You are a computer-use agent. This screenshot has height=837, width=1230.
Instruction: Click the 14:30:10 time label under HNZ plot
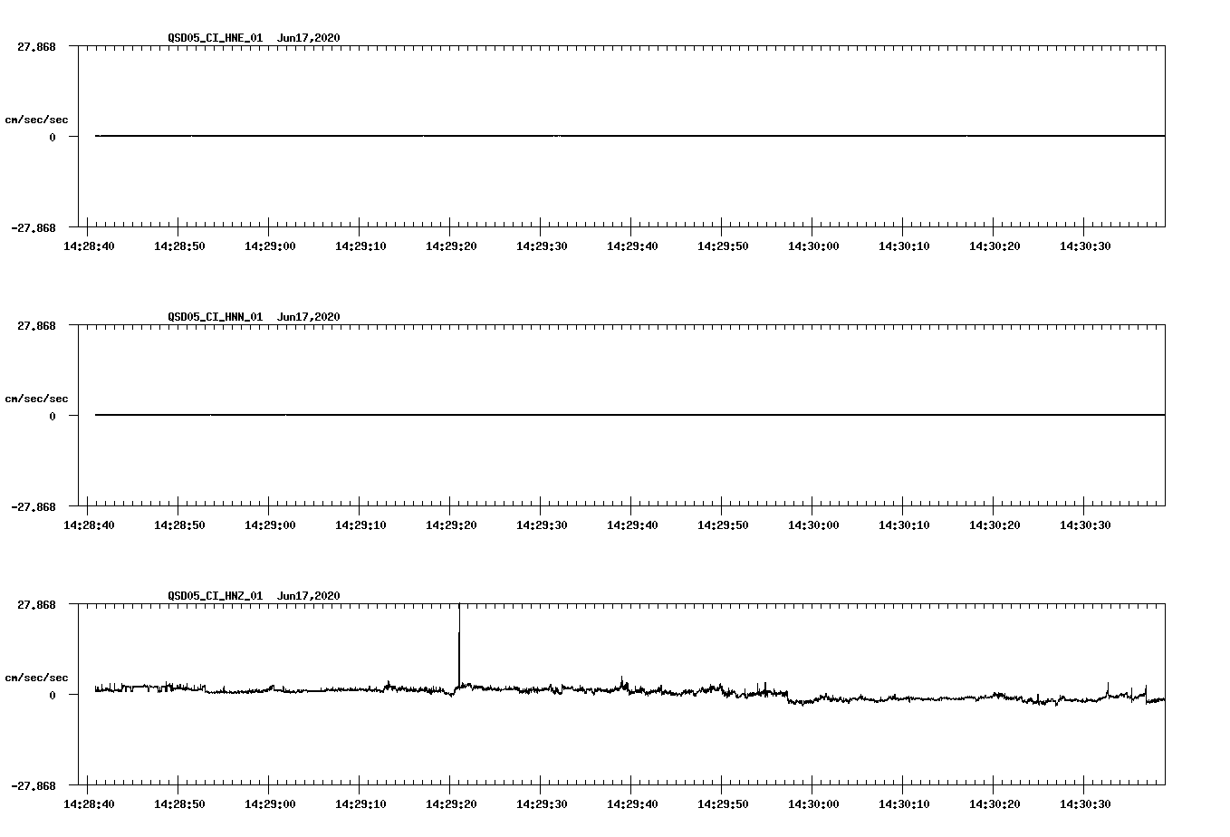pos(904,804)
